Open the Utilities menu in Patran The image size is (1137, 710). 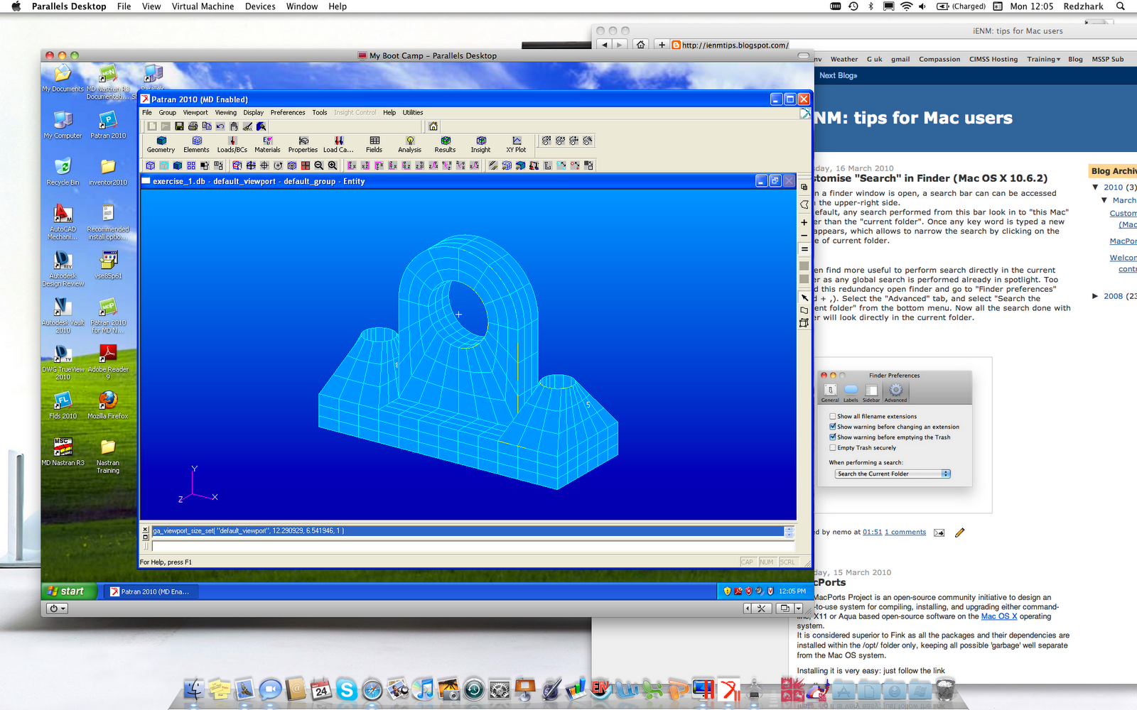coord(413,112)
